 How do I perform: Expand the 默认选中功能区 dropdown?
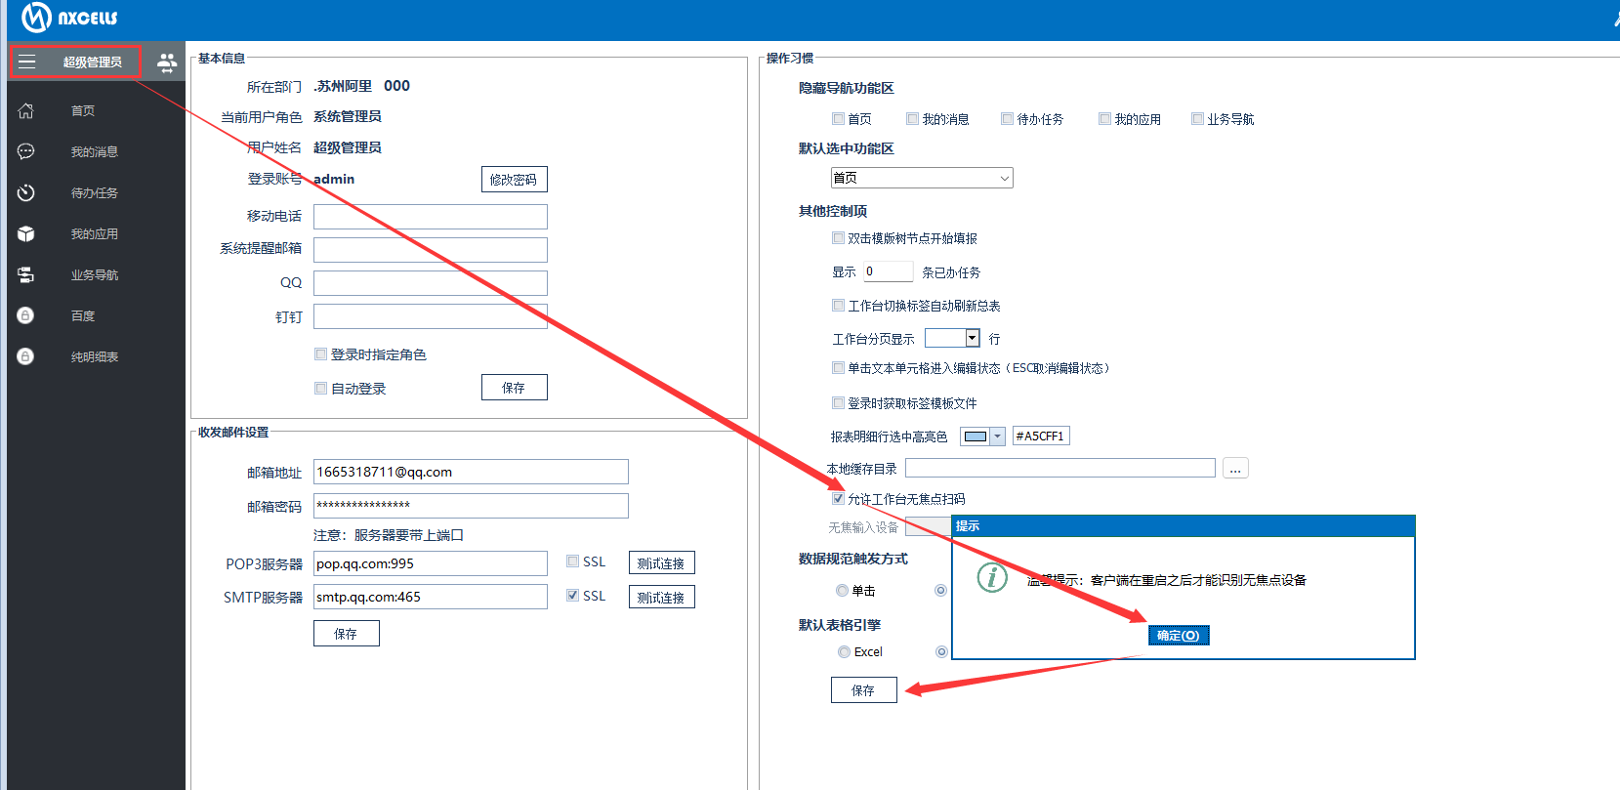pyautogui.click(x=1004, y=179)
